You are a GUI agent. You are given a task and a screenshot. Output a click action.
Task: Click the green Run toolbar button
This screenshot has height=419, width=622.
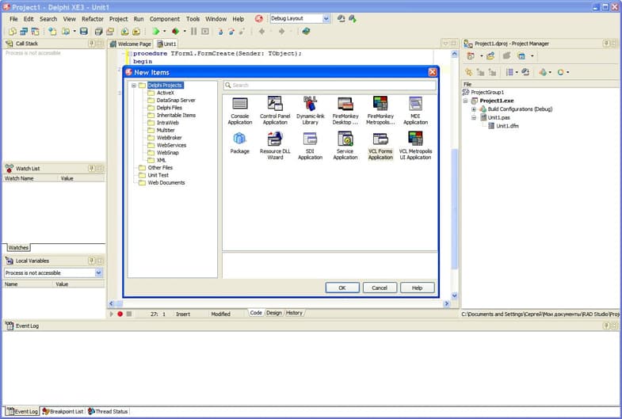(156, 32)
